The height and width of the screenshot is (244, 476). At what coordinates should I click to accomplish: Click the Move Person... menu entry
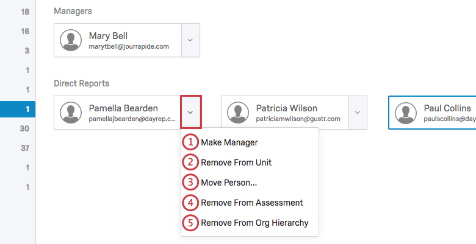coord(229,183)
